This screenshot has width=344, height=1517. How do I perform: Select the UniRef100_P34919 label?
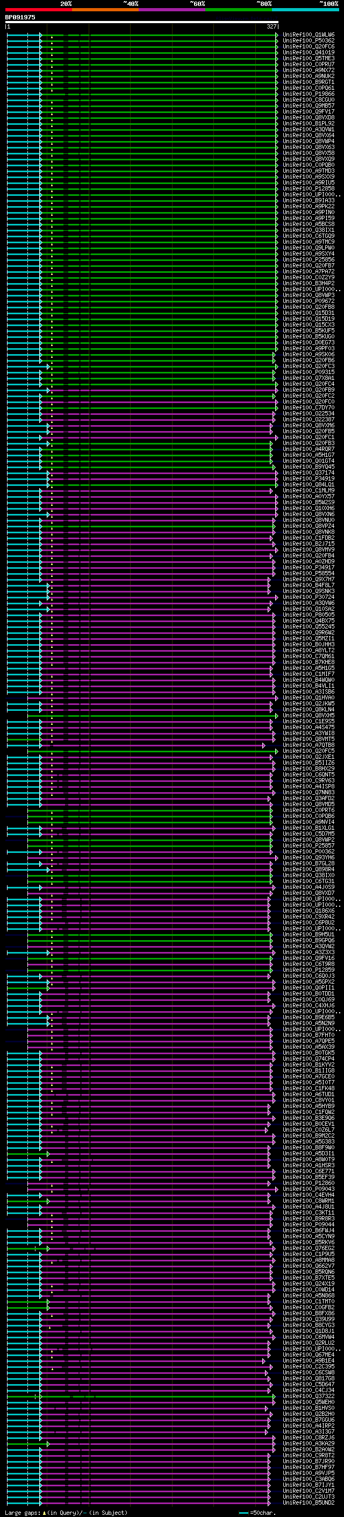[x=309, y=479]
